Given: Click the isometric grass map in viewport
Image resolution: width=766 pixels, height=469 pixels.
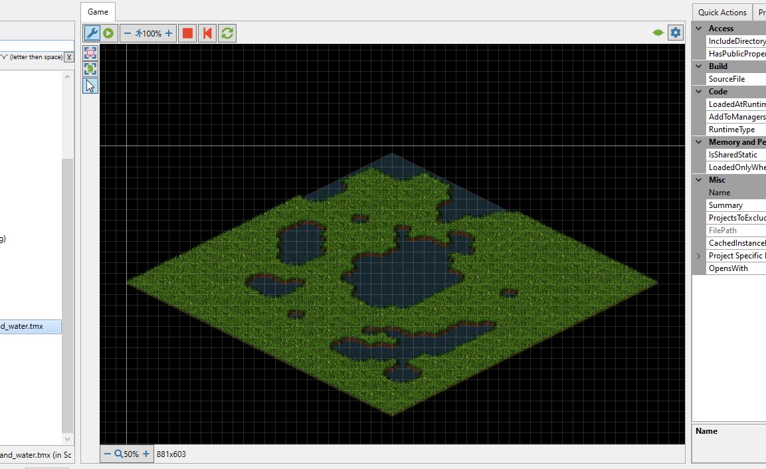Looking at the screenshot, I should pyautogui.click(x=392, y=284).
